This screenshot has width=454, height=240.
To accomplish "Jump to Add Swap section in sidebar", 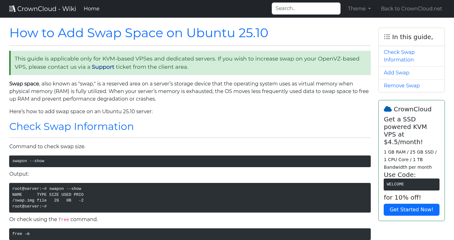I will click(396, 73).
